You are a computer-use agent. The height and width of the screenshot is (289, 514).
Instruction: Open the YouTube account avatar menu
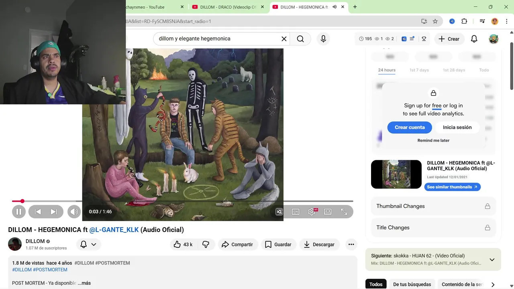(x=494, y=39)
